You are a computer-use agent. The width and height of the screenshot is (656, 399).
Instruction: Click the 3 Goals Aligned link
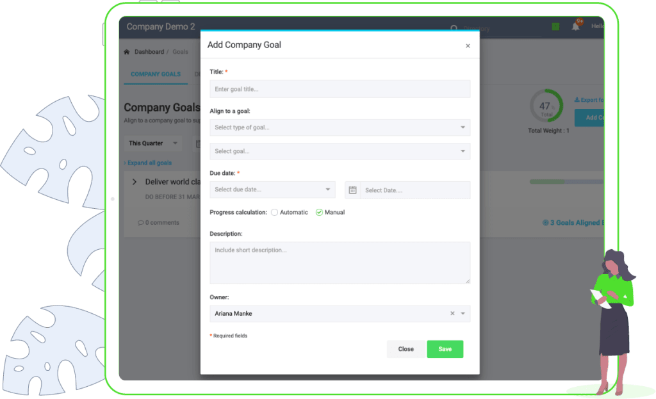(x=573, y=222)
